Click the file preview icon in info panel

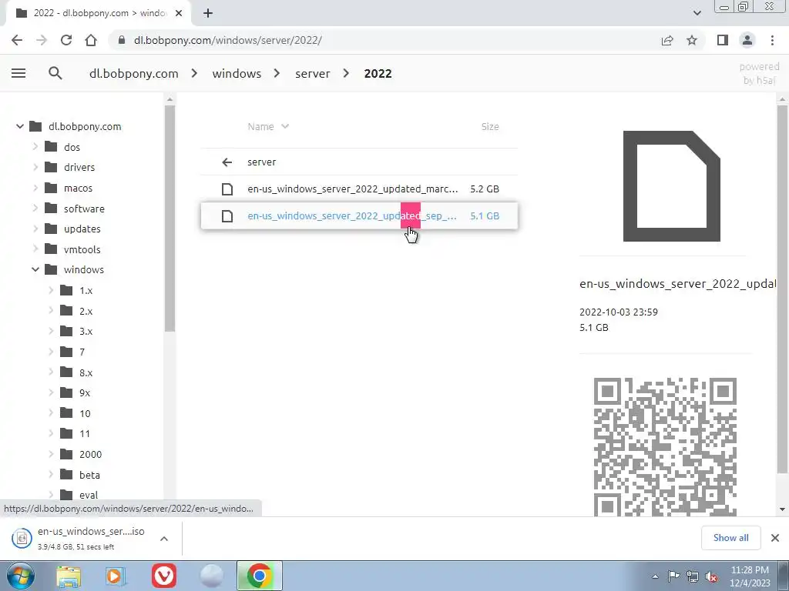pos(672,186)
